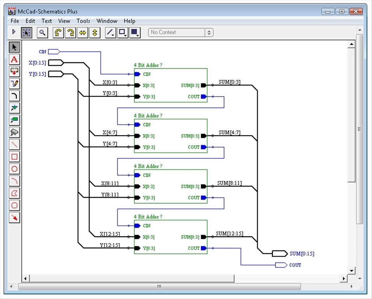Select the red text 'A' tool
The width and height of the screenshot is (372, 299).
click(14, 59)
